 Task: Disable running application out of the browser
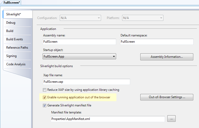tap(44, 97)
